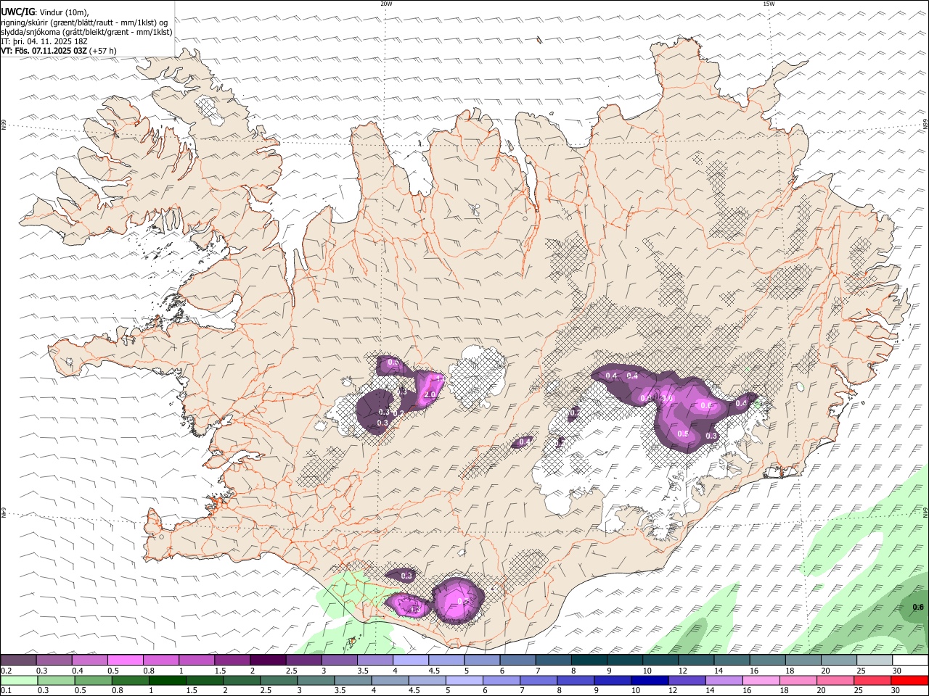The height and width of the screenshot is (696, 929).
Task: Click the "15W" longitude label
Action: pos(769,4)
